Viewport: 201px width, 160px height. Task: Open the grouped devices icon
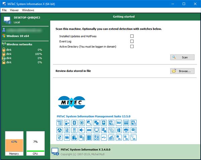(x=96, y=138)
